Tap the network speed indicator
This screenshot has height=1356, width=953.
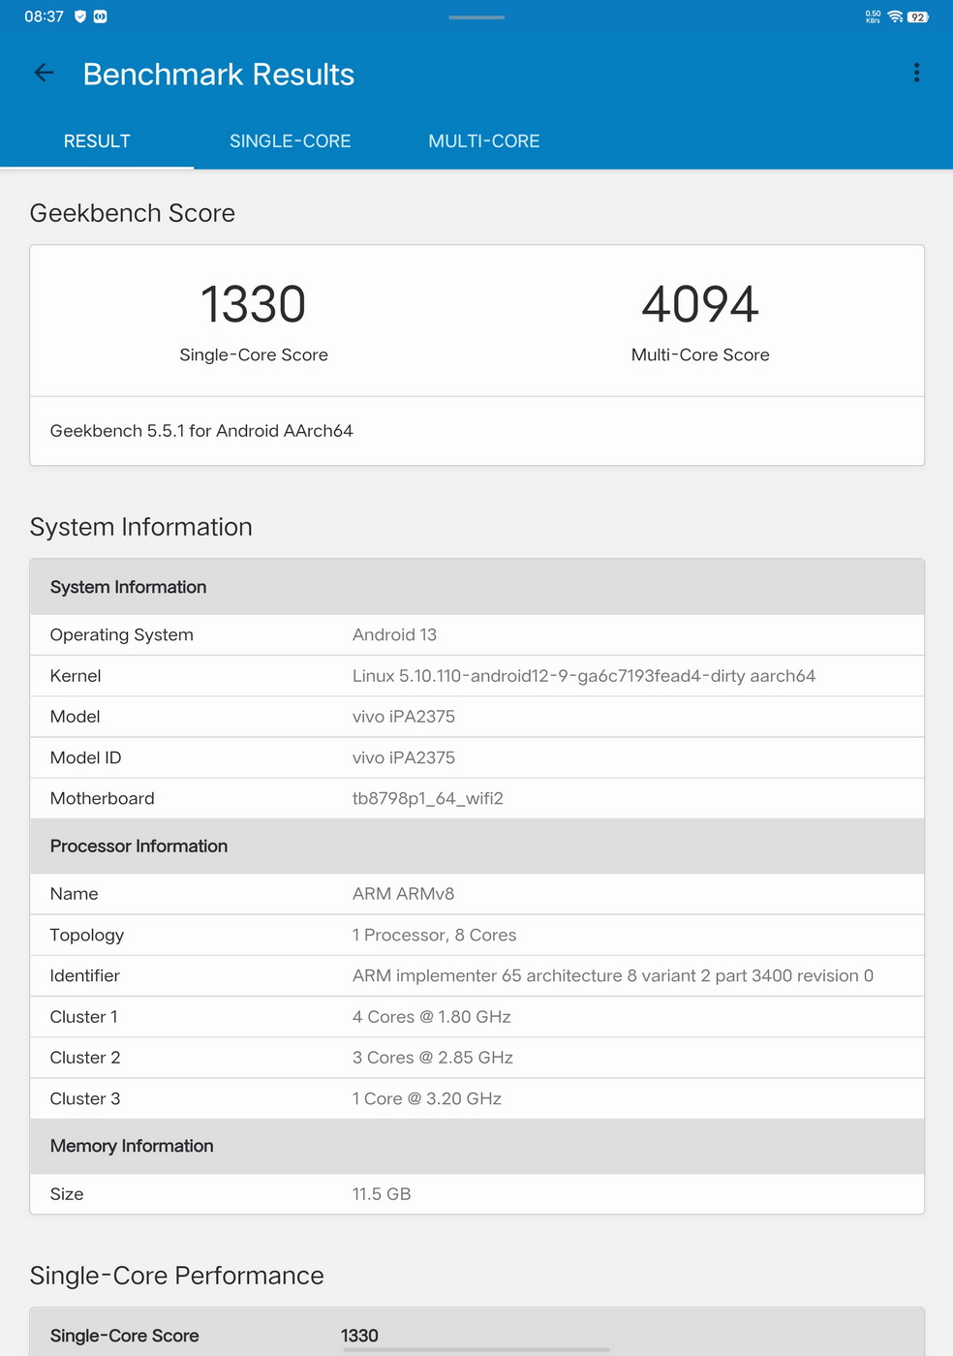click(873, 16)
